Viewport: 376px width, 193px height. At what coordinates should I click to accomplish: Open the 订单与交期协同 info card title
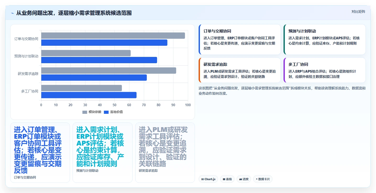point(217,31)
